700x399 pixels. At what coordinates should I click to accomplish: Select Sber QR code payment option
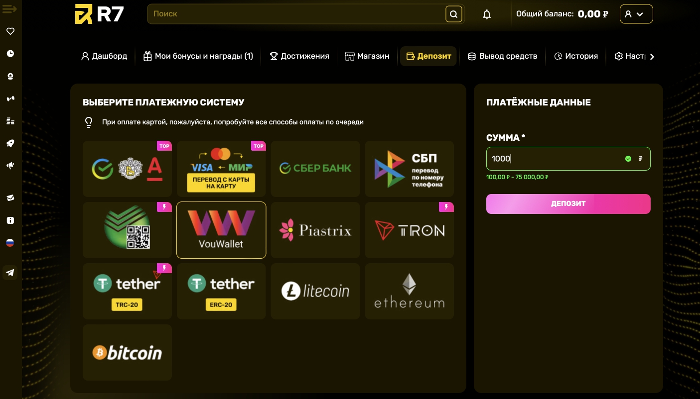pyautogui.click(x=127, y=230)
